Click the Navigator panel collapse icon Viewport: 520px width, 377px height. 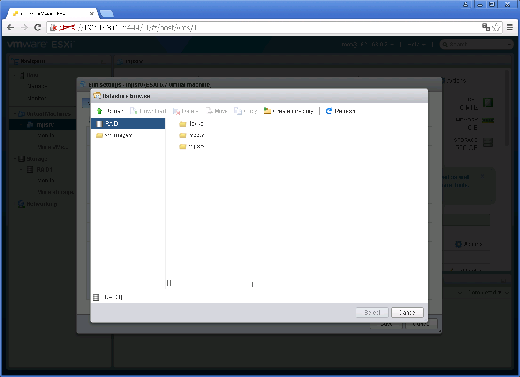click(x=104, y=61)
